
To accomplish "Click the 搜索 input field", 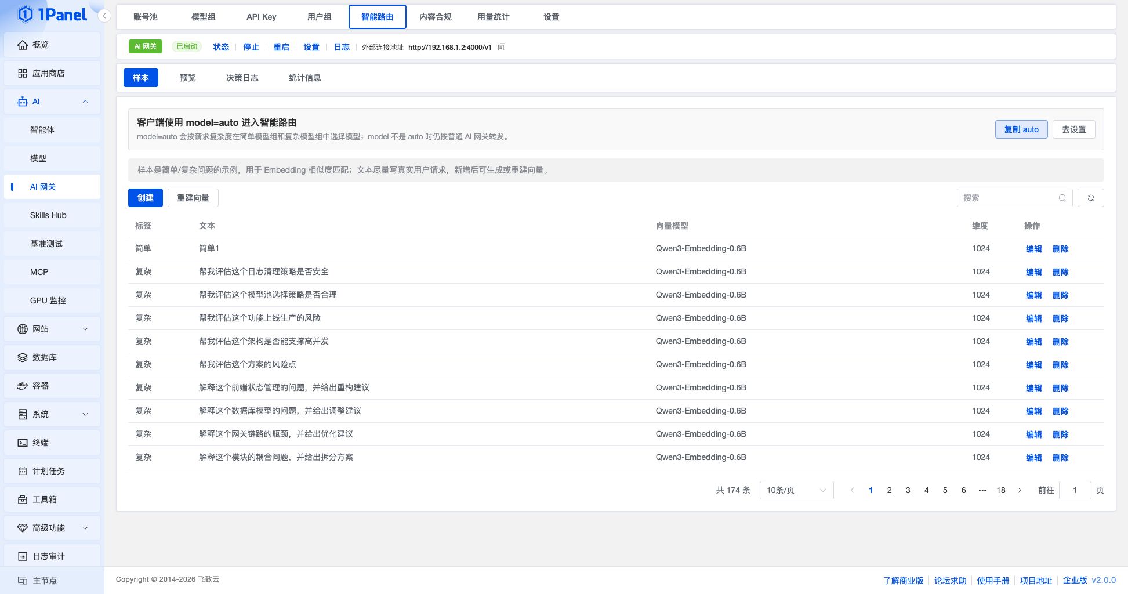I will point(1014,198).
